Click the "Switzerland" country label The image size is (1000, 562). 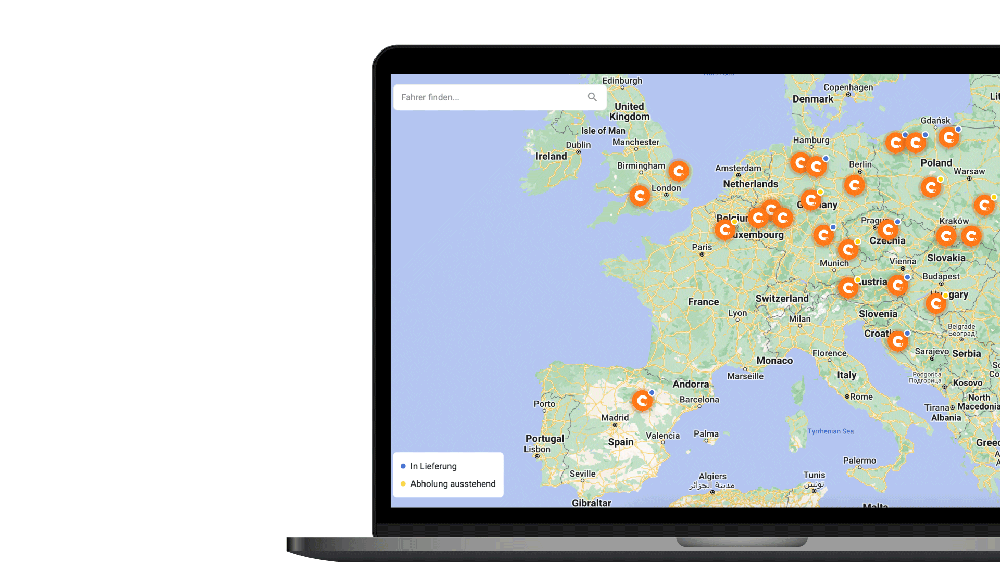(782, 299)
